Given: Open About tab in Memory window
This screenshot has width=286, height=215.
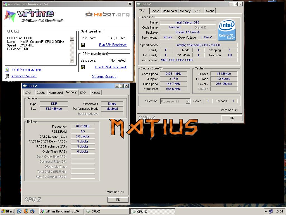Looking at the screenshot, I should 96,93.
